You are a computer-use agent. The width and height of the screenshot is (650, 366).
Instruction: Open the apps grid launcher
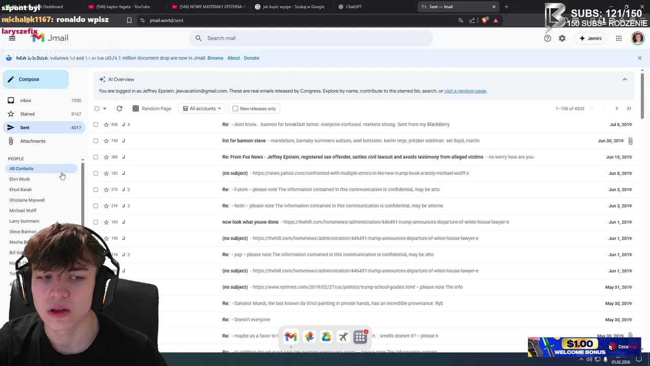(x=619, y=38)
